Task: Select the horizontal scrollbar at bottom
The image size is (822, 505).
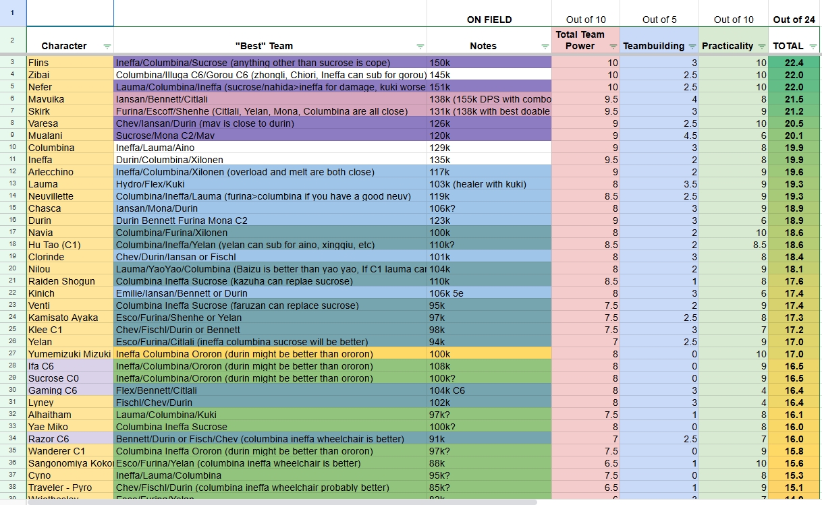Action: (283, 502)
